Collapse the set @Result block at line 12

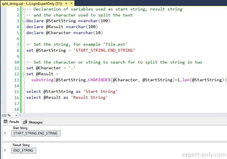click(24, 74)
